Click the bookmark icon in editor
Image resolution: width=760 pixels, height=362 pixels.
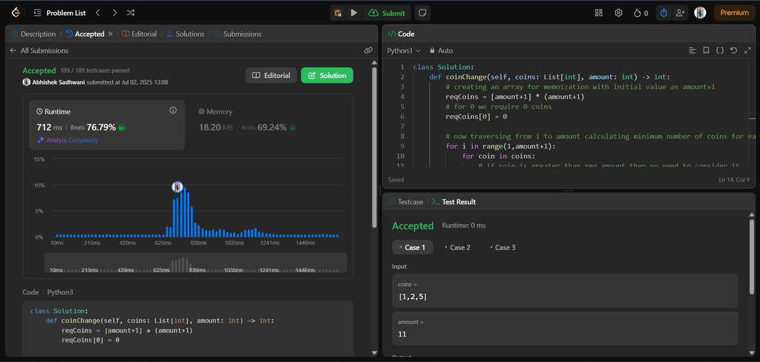pos(706,50)
